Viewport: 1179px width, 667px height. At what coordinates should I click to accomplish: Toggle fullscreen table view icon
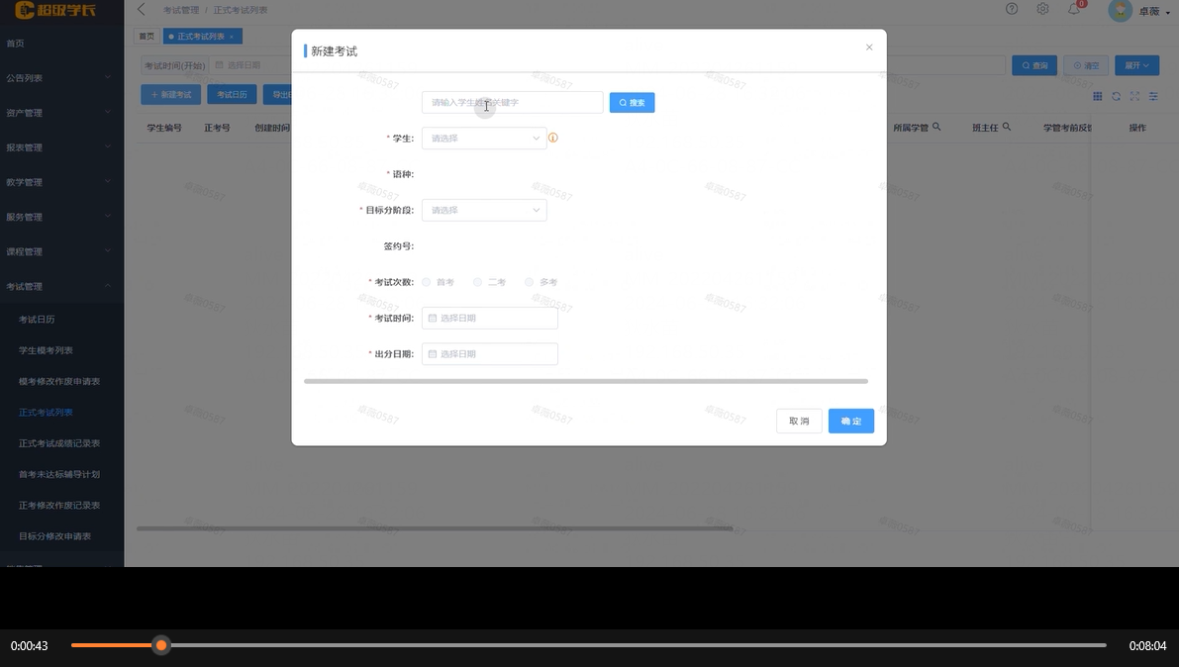pyautogui.click(x=1134, y=96)
